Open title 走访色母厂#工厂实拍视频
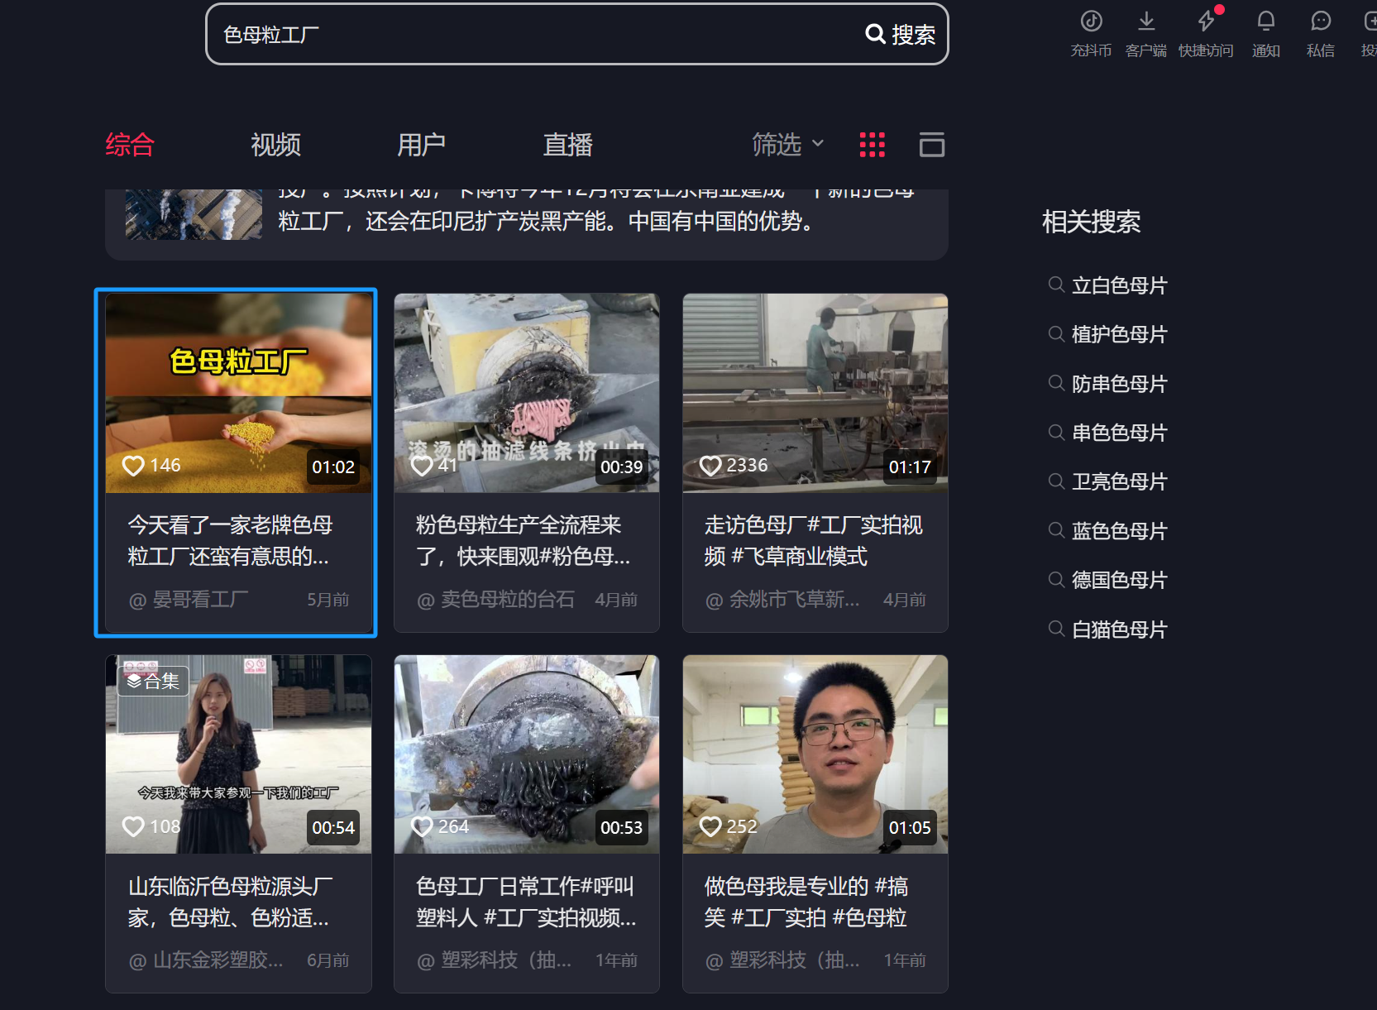 click(814, 540)
